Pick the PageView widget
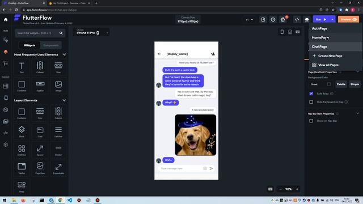The width and height of the screenshot is (363, 204). tap(40, 168)
